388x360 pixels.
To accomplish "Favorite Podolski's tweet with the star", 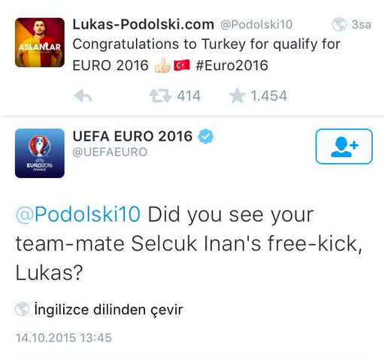I will click(237, 96).
